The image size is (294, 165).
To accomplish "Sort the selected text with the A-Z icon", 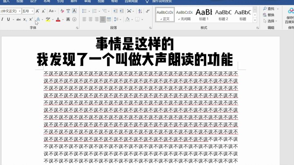I will tap(140, 11).
